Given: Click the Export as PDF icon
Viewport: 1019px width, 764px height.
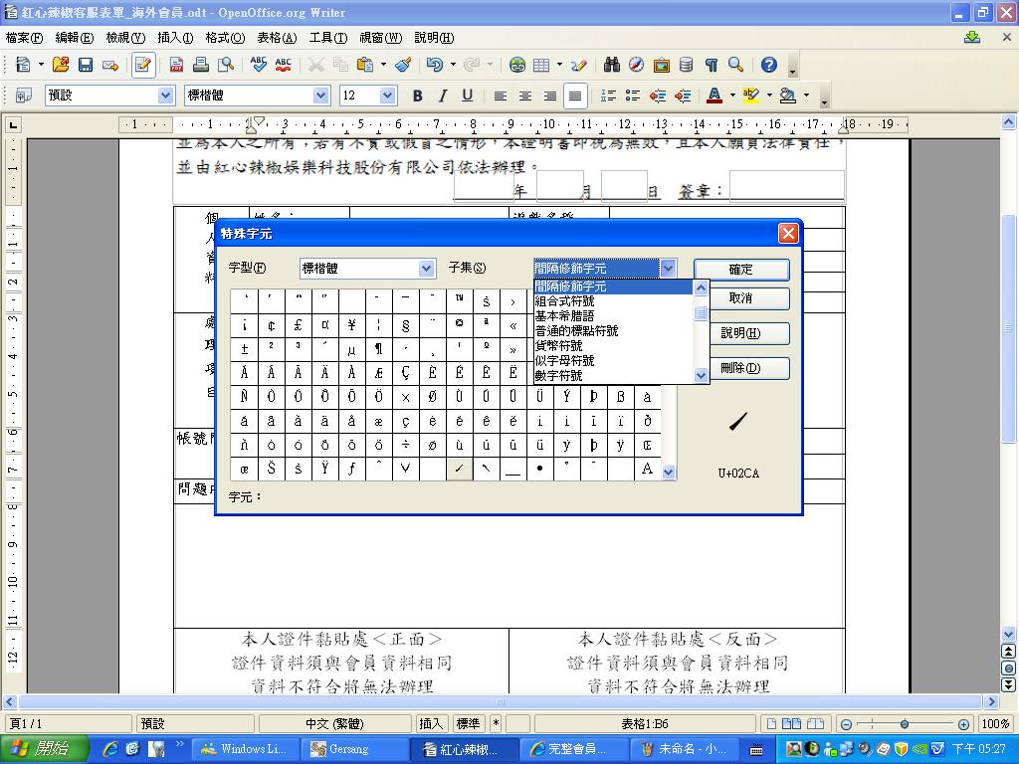Looking at the screenshot, I should click(176, 65).
